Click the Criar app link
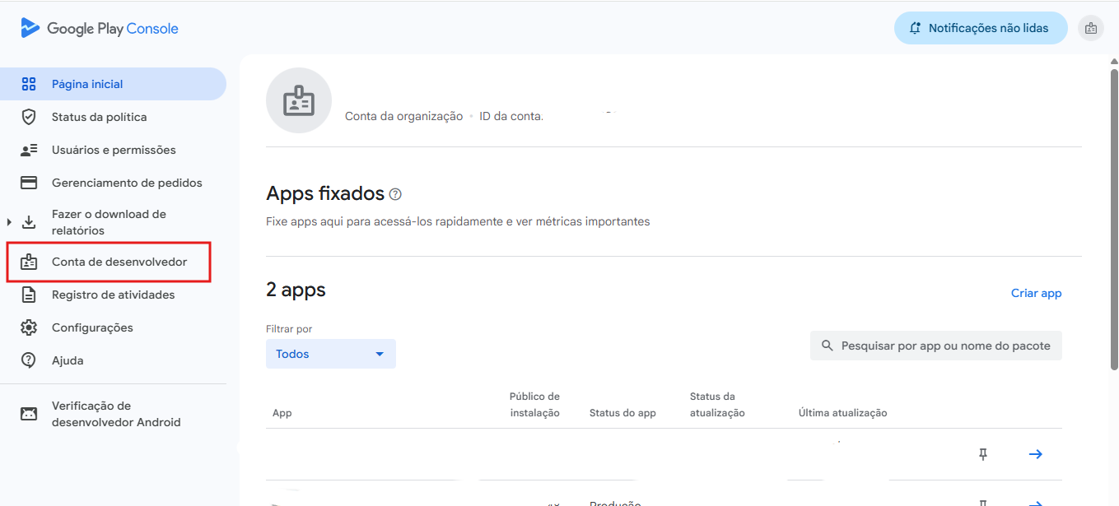The height and width of the screenshot is (506, 1119). [1036, 293]
